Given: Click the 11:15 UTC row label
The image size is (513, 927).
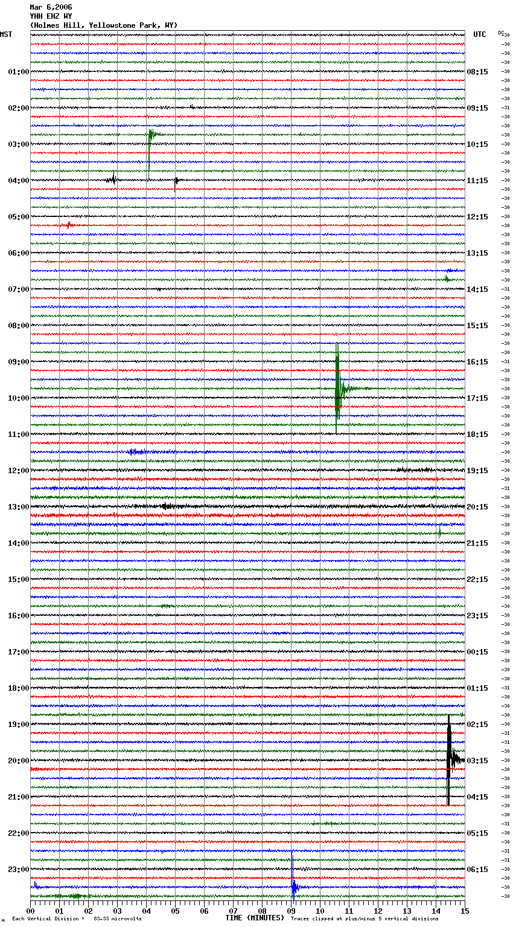Looking at the screenshot, I should (x=477, y=181).
